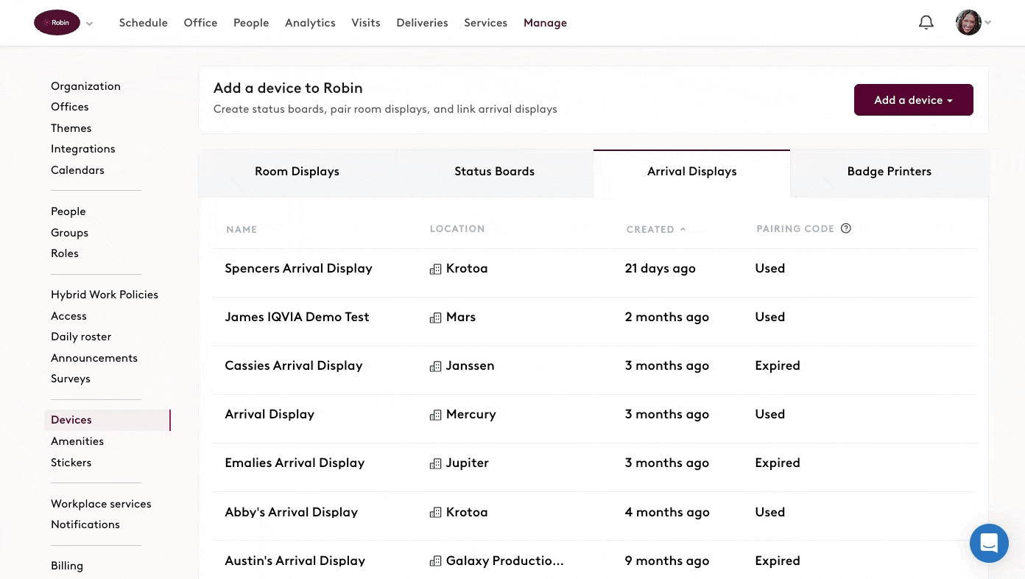Click building icon beside Jupiter
This screenshot has height=579, width=1025.
click(436, 463)
